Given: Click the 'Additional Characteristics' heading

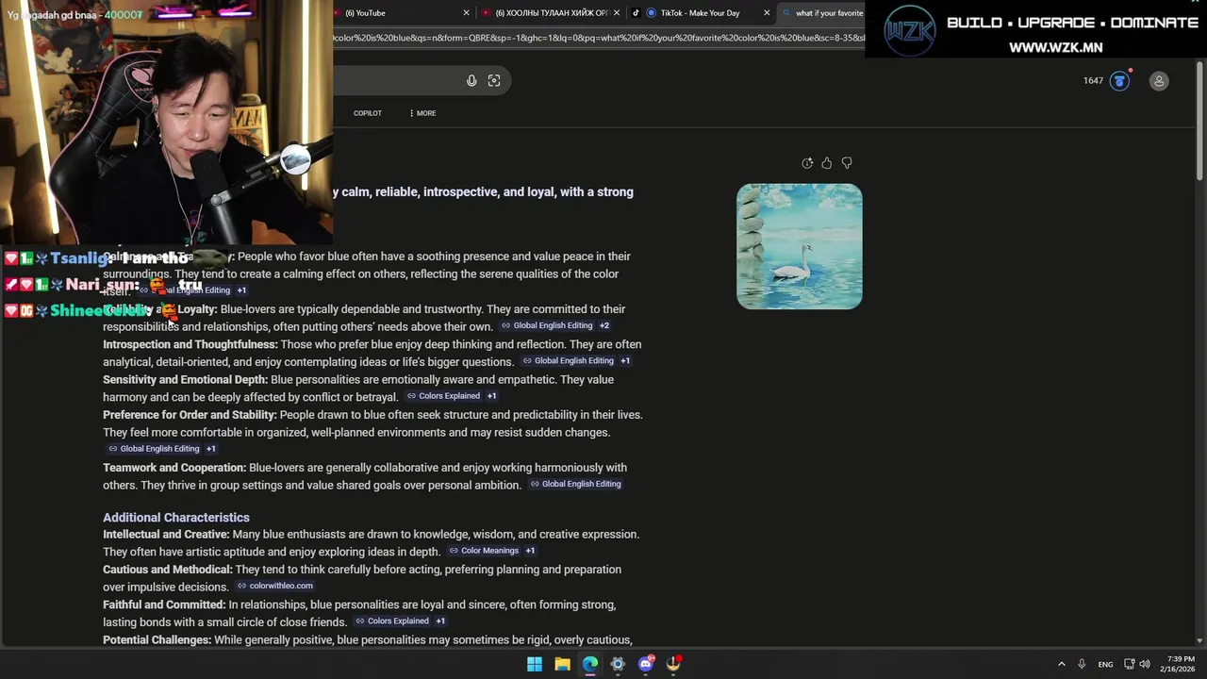Looking at the screenshot, I should coord(176,518).
